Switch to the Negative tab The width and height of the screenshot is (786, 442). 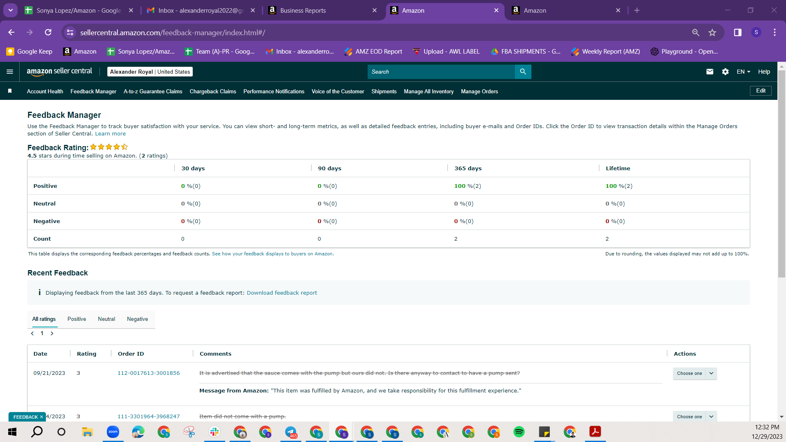click(138, 319)
